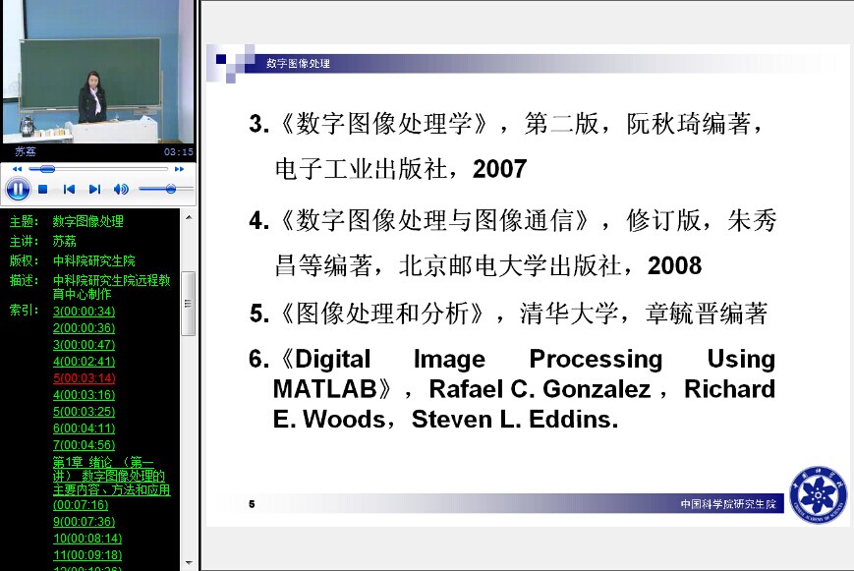
Task: Click reference 4 《数字图像处理与图像通信》 line
Action: (x=513, y=243)
